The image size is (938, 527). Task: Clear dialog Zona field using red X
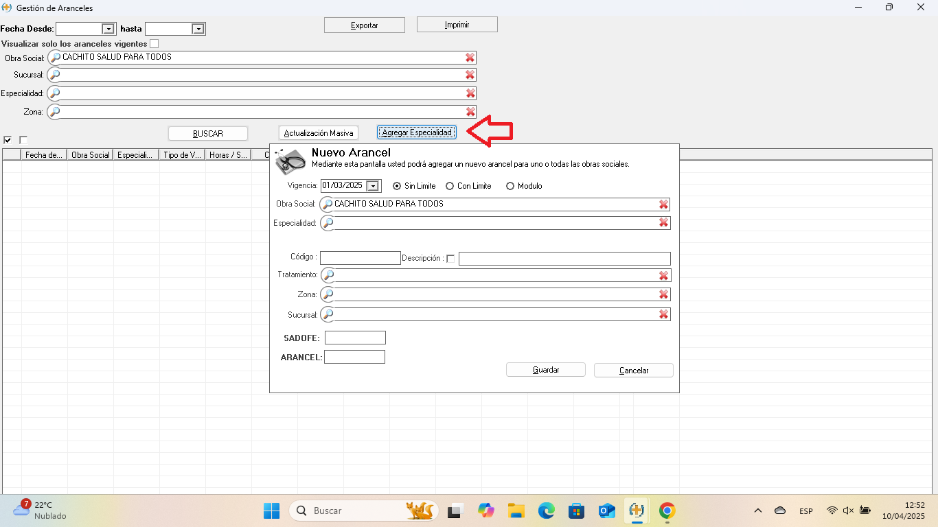pyautogui.click(x=663, y=294)
